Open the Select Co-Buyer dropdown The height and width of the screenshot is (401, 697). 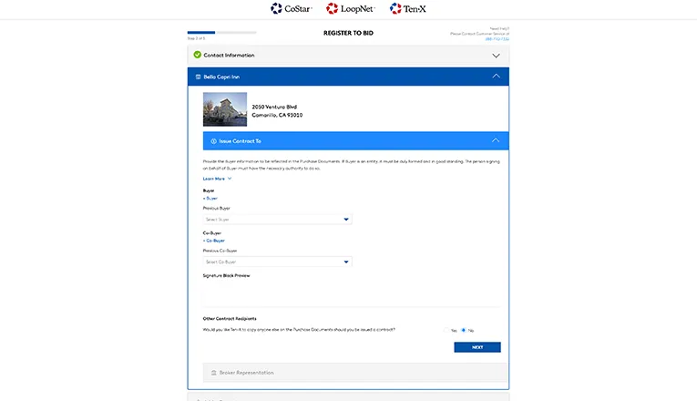(277, 262)
